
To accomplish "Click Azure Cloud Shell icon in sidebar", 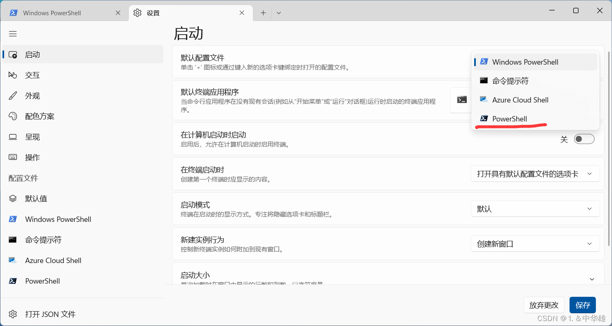I will [x=13, y=260].
